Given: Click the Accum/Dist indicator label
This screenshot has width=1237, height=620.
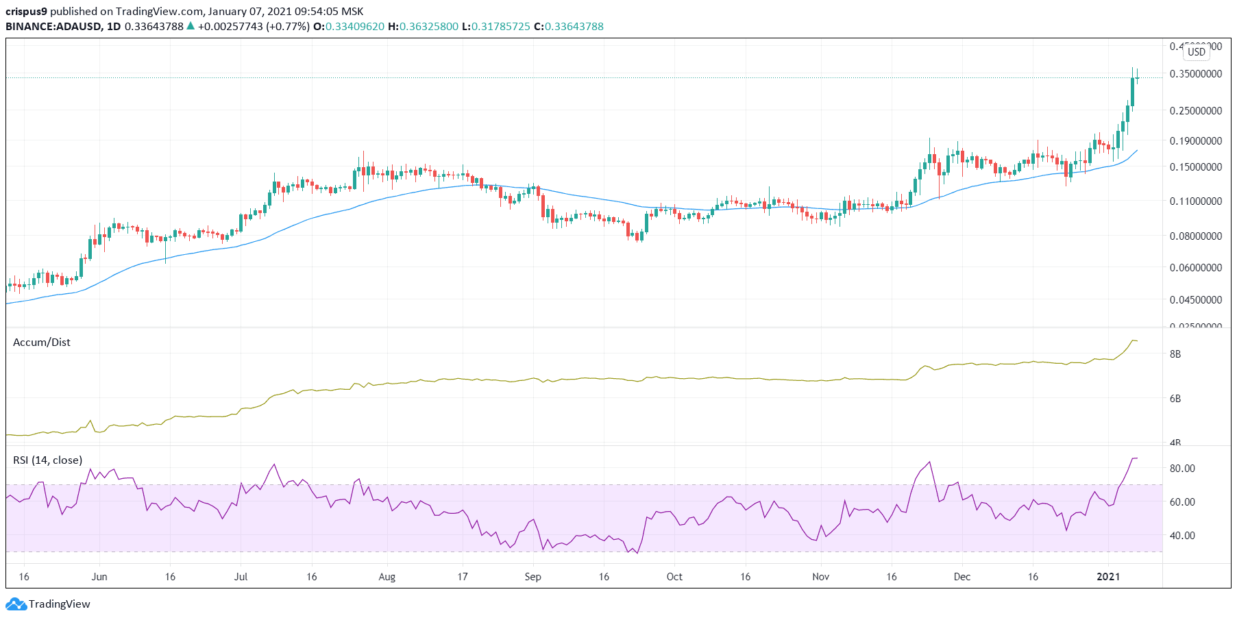Looking at the screenshot, I should coord(42,343).
